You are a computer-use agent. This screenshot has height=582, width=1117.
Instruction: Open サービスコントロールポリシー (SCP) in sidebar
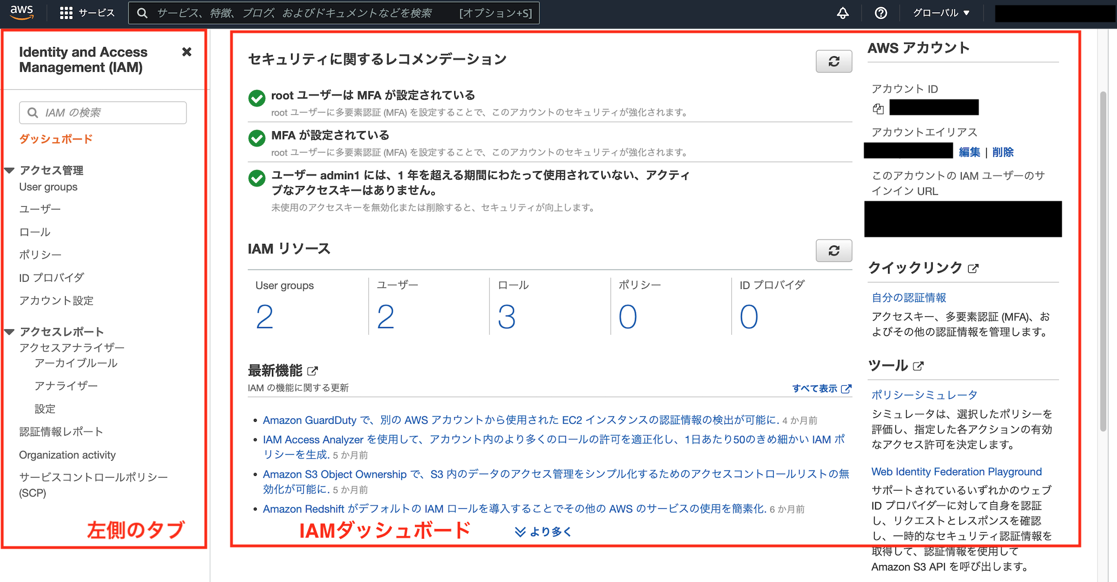(x=94, y=485)
